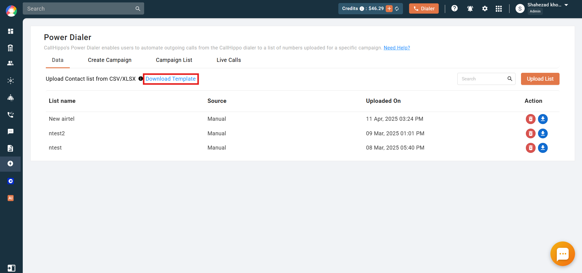This screenshot has width=582, height=273.
Task: Click the Uploaded On column header
Action: point(383,101)
